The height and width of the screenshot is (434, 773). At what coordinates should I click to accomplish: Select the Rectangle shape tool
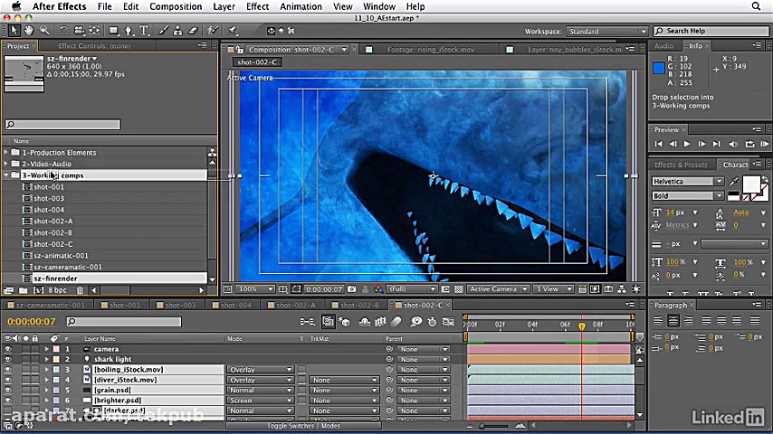114,31
